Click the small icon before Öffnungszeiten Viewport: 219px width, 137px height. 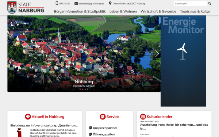(x=91, y=134)
